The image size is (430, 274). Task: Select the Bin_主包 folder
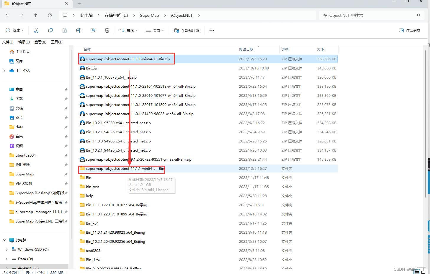93,260
